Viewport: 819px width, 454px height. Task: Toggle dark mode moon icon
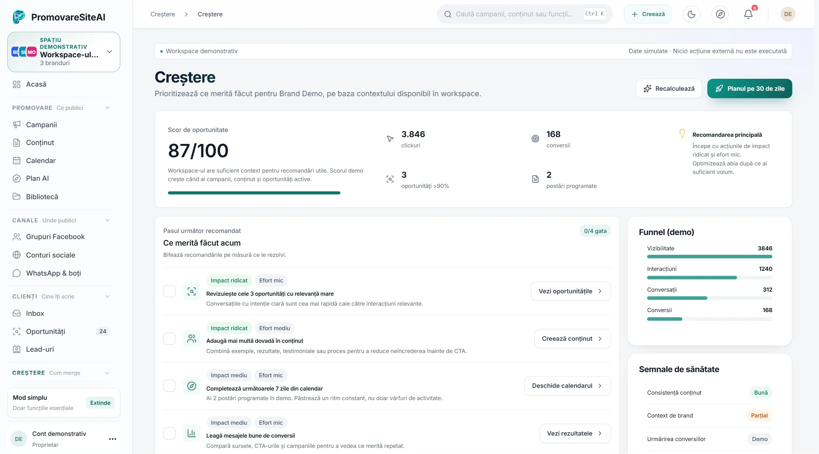[x=691, y=14]
